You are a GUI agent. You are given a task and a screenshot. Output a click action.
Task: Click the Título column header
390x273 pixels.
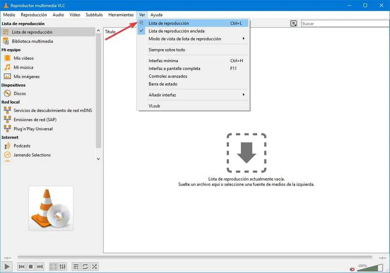point(110,32)
